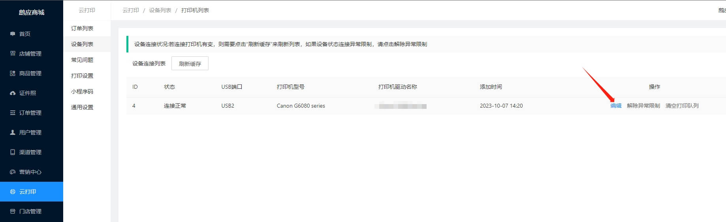This screenshot has width=726, height=222.
Task: Open 店铺管理 menu item
Action: pos(32,54)
